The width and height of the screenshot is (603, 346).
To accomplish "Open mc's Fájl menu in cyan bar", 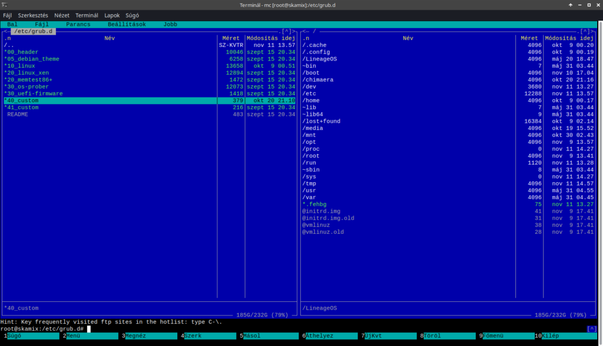I will tap(42, 24).
